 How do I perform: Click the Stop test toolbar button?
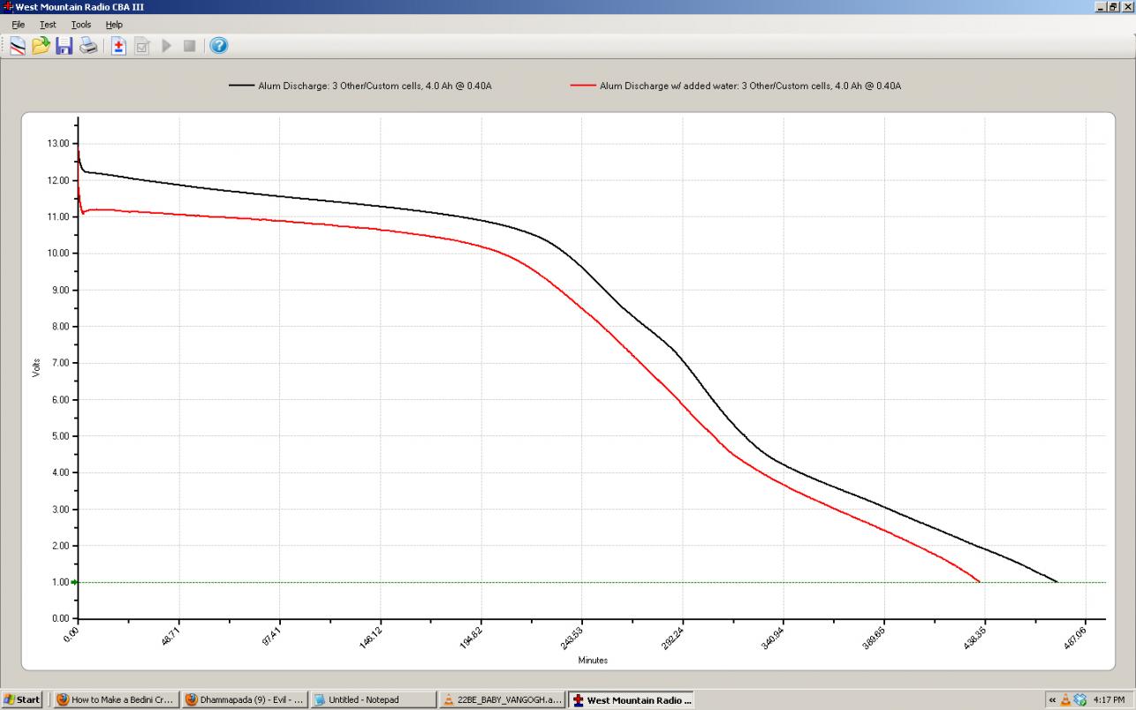(189, 46)
